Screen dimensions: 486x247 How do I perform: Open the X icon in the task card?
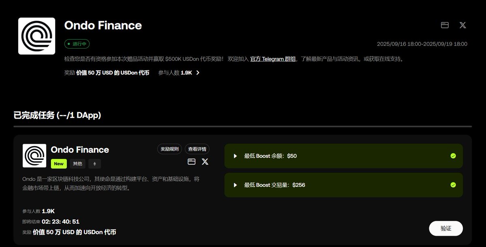pyautogui.click(x=205, y=162)
